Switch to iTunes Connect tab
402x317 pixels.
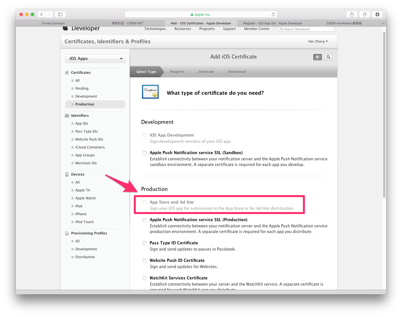tap(53, 23)
